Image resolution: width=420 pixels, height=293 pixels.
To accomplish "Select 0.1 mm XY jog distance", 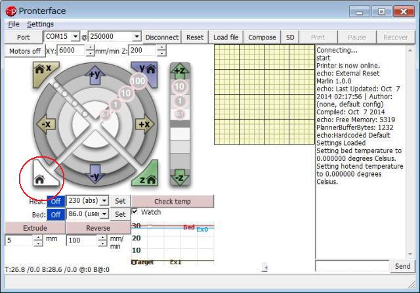I will pos(105,115).
